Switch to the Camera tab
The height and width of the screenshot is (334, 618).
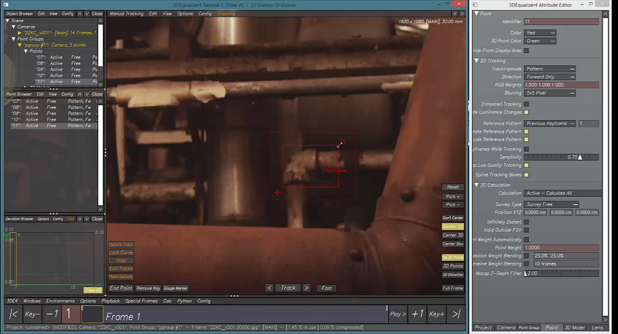click(x=506, y=328)
